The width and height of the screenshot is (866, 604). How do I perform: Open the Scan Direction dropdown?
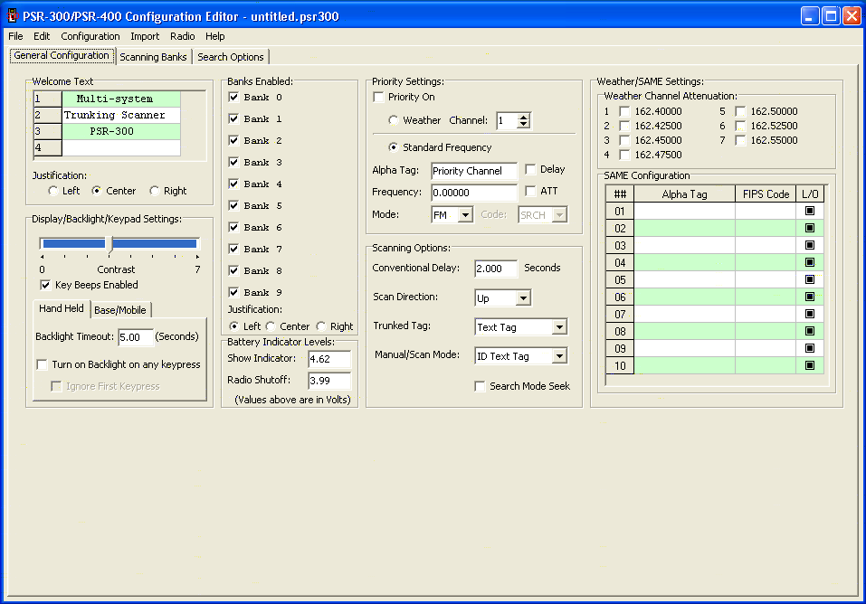pyautogui.click(x=523, y=297)
